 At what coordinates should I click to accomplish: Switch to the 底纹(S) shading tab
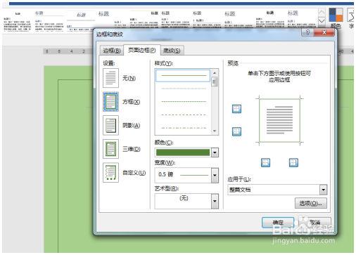coord(172,51)
